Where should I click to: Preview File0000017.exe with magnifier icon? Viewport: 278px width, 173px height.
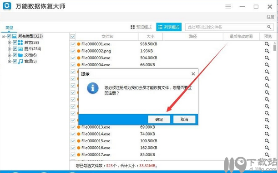coord(267,154)
